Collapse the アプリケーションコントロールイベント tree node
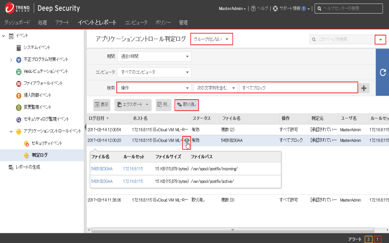Viewport: 389px width, 243px height. coord(11,131)
